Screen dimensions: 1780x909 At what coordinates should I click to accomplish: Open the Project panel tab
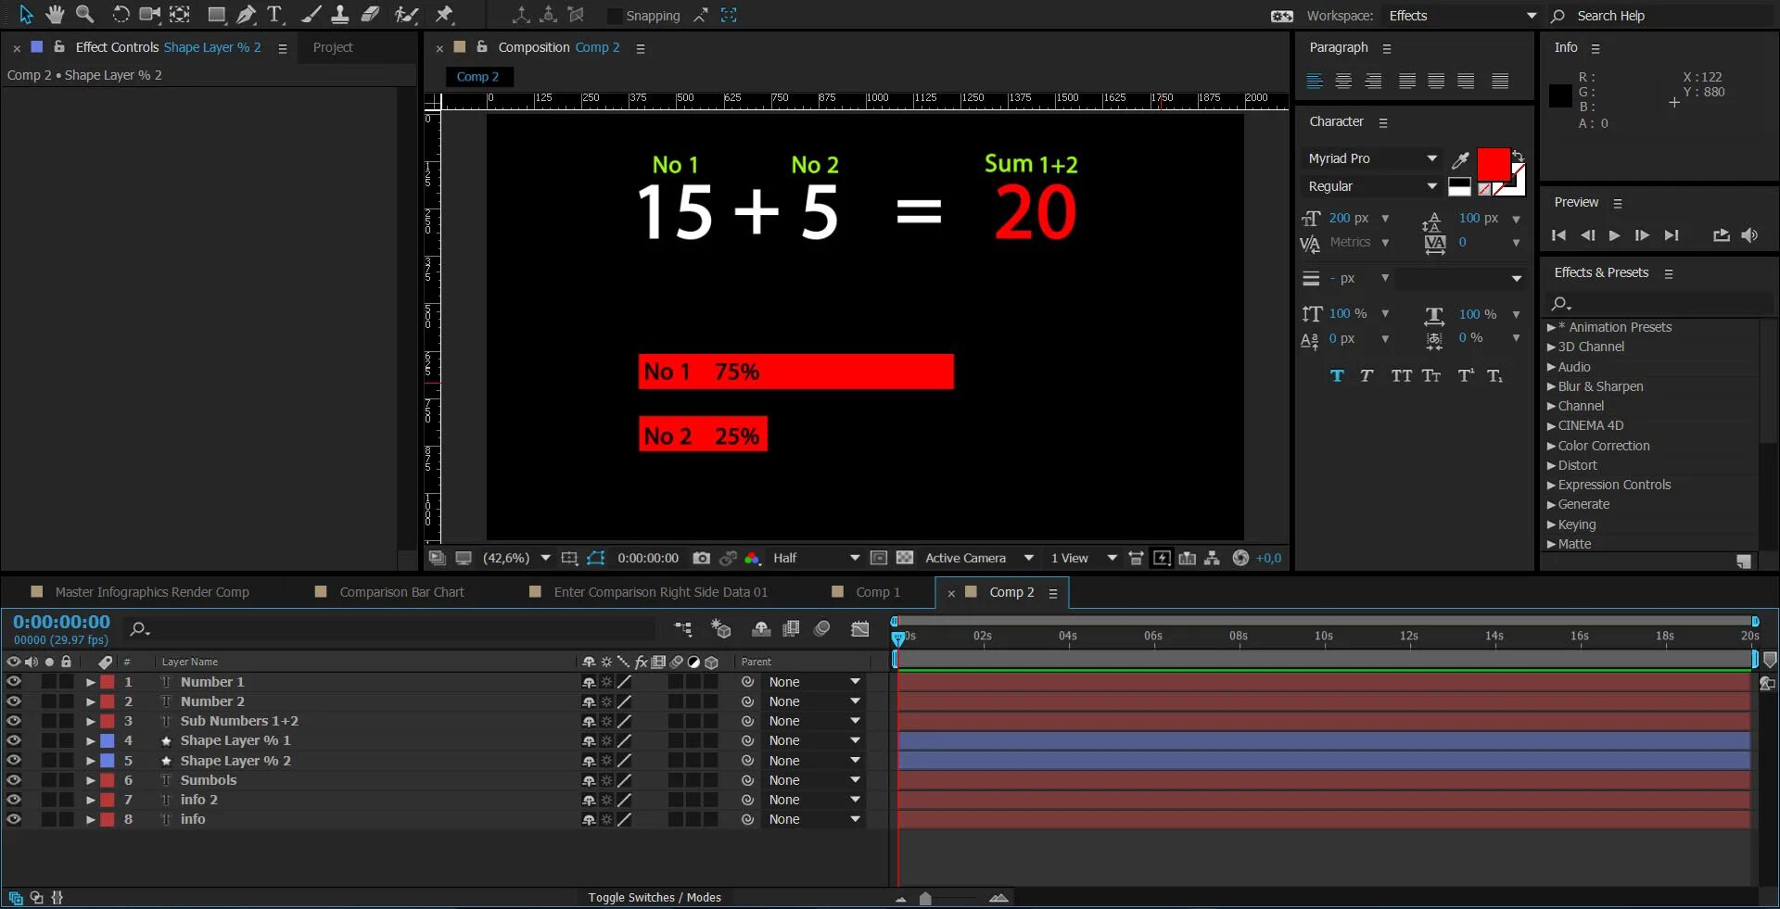tap(333, 47)
